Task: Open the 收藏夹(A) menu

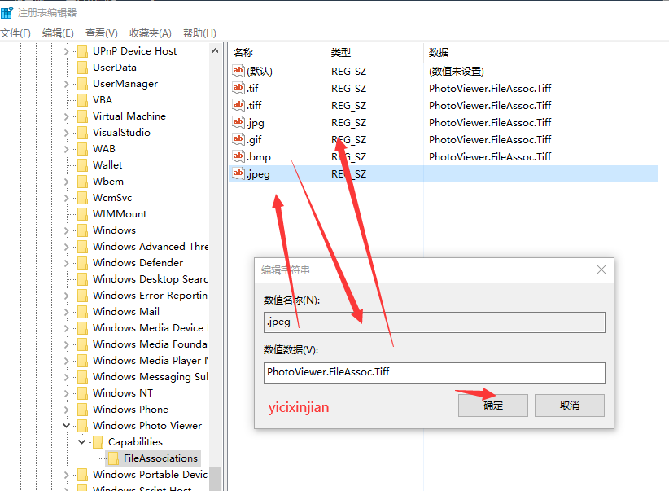Action: click(151, 33)
